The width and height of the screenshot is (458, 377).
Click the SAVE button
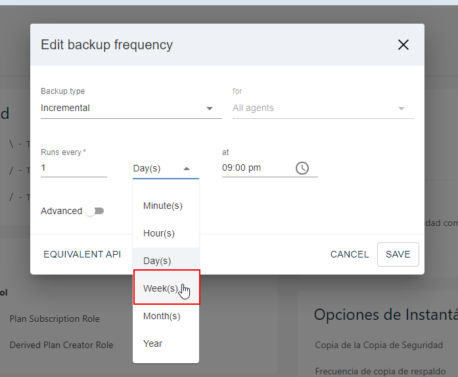point(398,255)
